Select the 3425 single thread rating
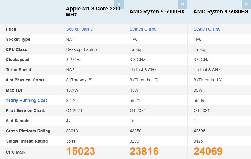Viewport: 251px width, 159px height. click(198, 141)
